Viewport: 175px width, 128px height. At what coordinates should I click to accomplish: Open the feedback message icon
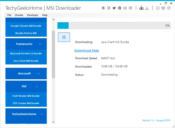[163, 8]
